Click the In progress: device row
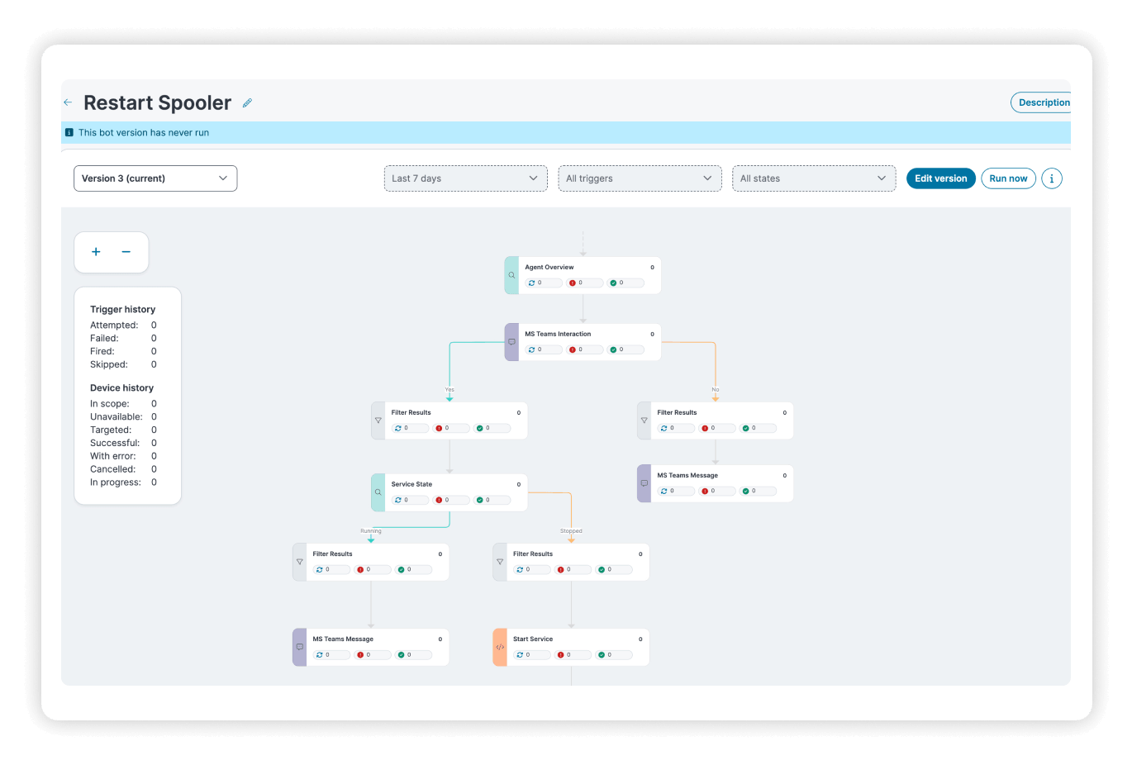Viewport: 1132px width, 765px height. point(123,482)
